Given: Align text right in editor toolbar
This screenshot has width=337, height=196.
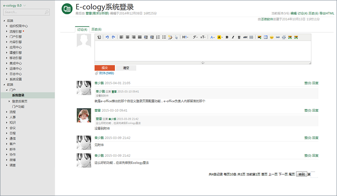Looking at the screenshot, I should pos(133,37).
